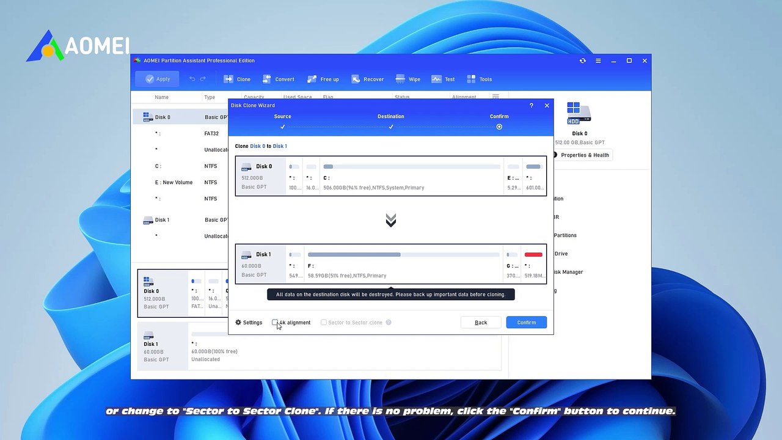
Task: Click the Disk 0 HDD icon in right panel
Action: pyautogui.click(x=579, y=114)
